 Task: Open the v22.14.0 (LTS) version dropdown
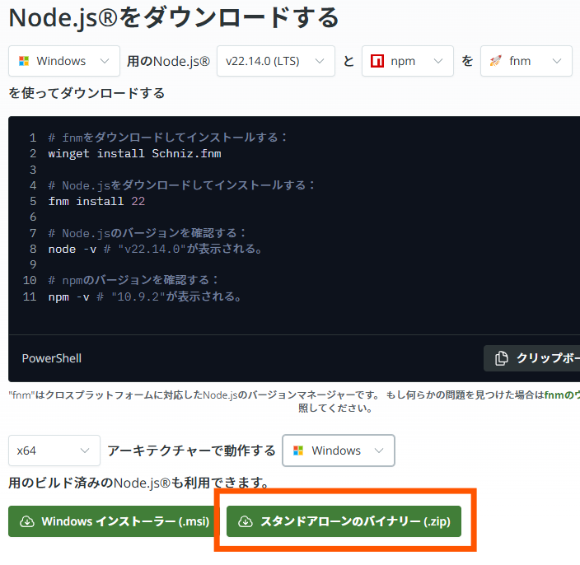[275, 61]
